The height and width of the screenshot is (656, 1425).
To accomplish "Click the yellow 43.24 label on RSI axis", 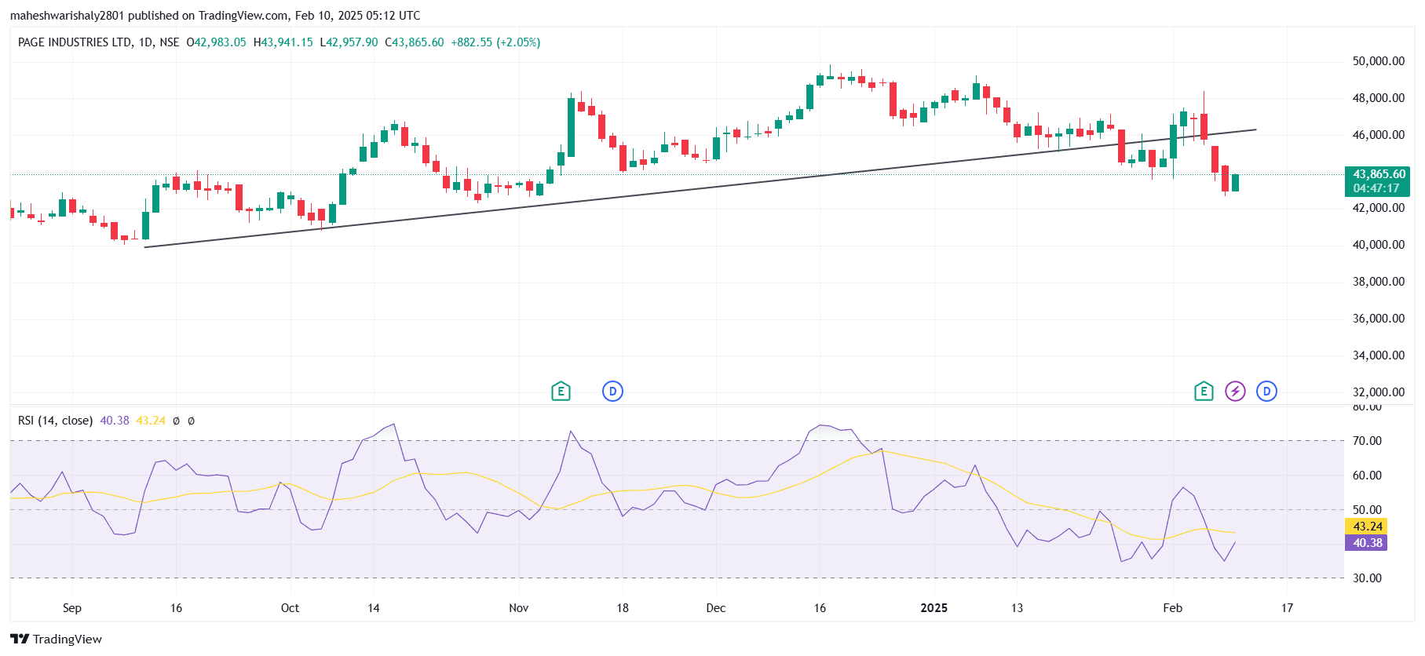I will (1367, 527).
